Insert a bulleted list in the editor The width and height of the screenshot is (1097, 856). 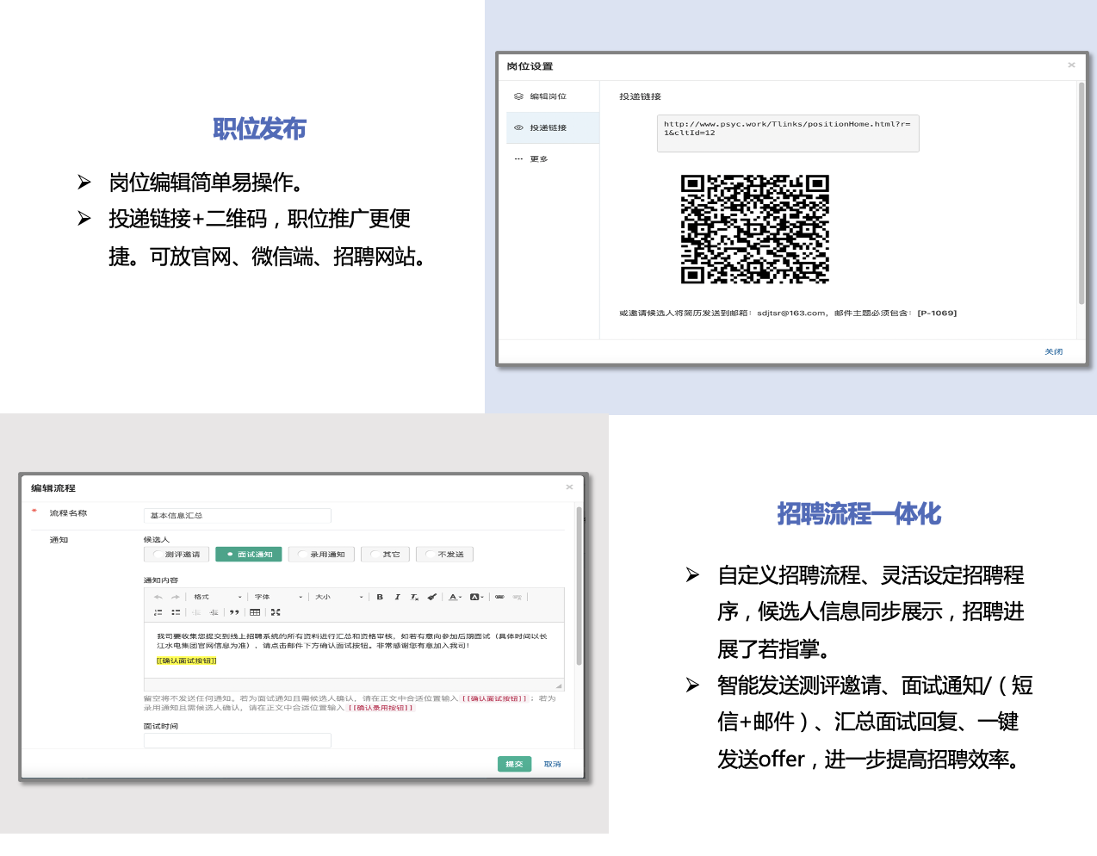(176, 612)
